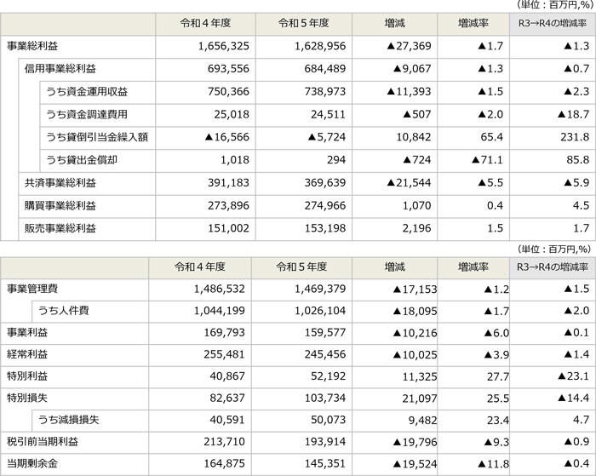Click the うち貸出金償却 label
Screen dimensions: 596x476
point(82,160)
